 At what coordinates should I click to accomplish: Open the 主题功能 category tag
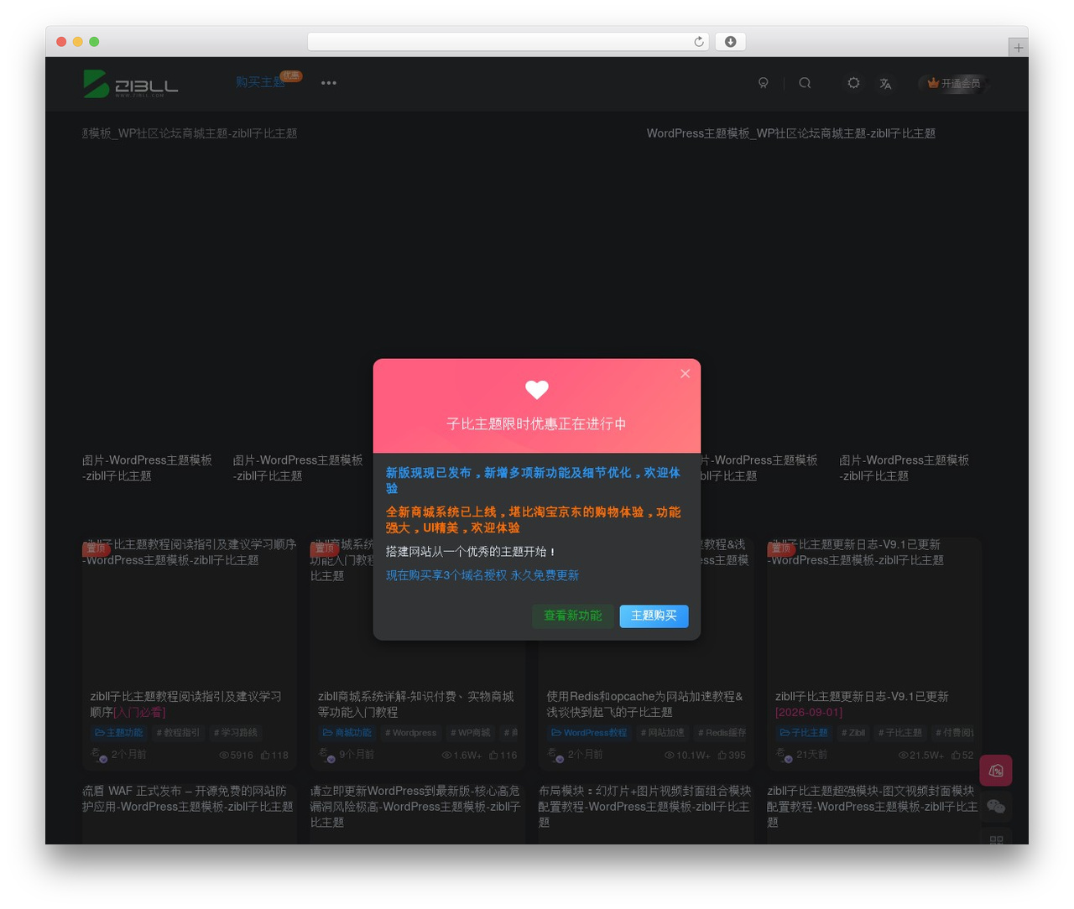coord(118,733)
